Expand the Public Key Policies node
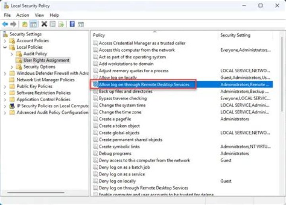 (x=5, y=86)
